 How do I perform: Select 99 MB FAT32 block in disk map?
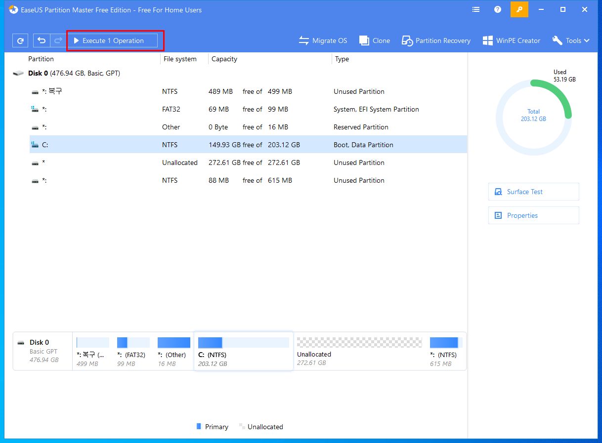point(133,352)
